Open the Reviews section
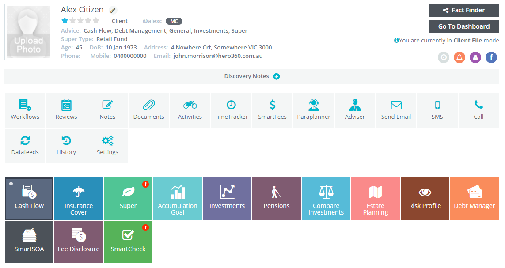Screen dimensions: 505x268 [66, 109]
